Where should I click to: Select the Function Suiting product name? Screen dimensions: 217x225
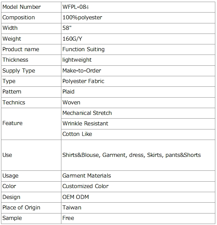(83, 49)
